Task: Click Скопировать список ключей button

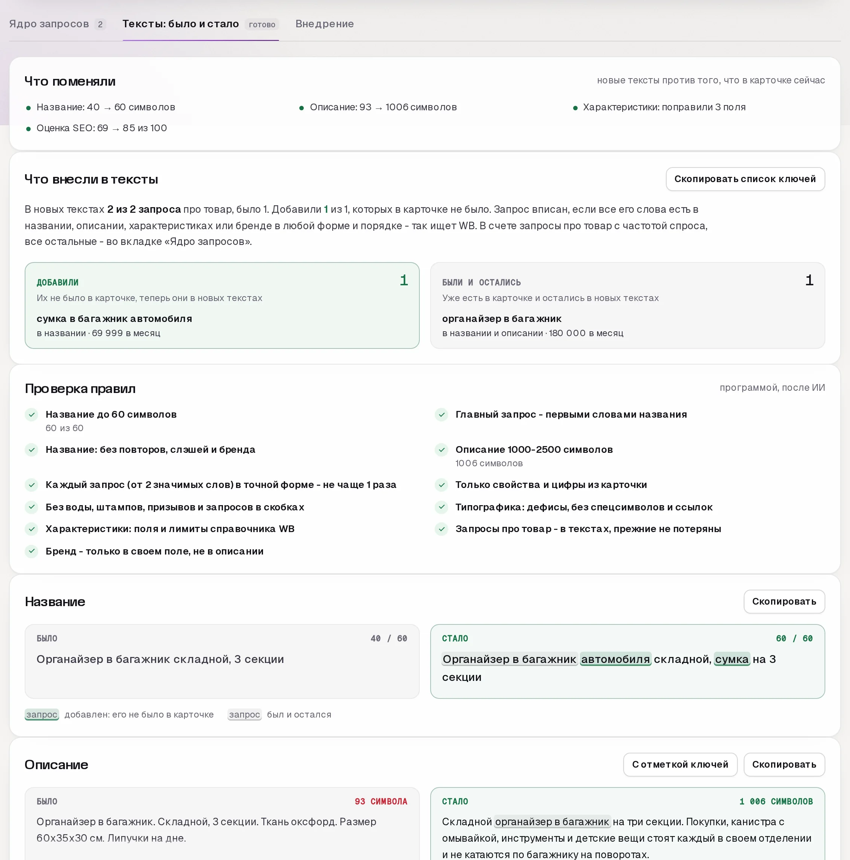Action: point(745,179)
